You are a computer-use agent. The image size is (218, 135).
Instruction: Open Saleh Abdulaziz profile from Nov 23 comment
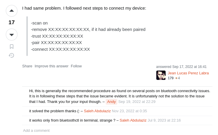pyautogui.click(x=97, y=111)
